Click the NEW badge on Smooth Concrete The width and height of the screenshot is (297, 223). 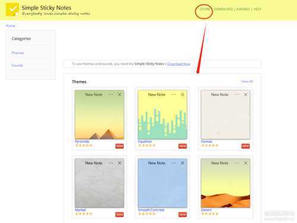tap(182, 215)
